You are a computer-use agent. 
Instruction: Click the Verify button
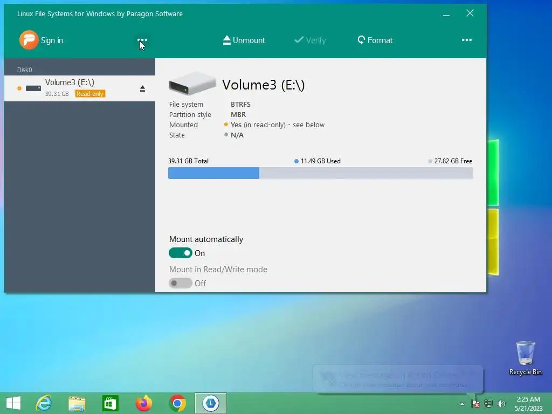(x=310, y=40)
